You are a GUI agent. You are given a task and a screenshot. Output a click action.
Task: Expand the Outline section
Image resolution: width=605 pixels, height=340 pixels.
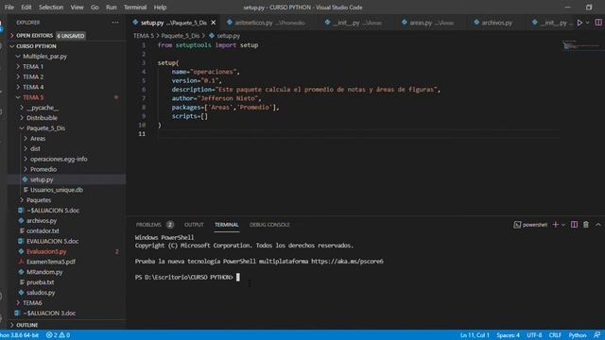click(27, 325)
